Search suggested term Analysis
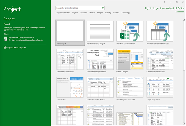The image size is (186, 126). coord(100,13)
